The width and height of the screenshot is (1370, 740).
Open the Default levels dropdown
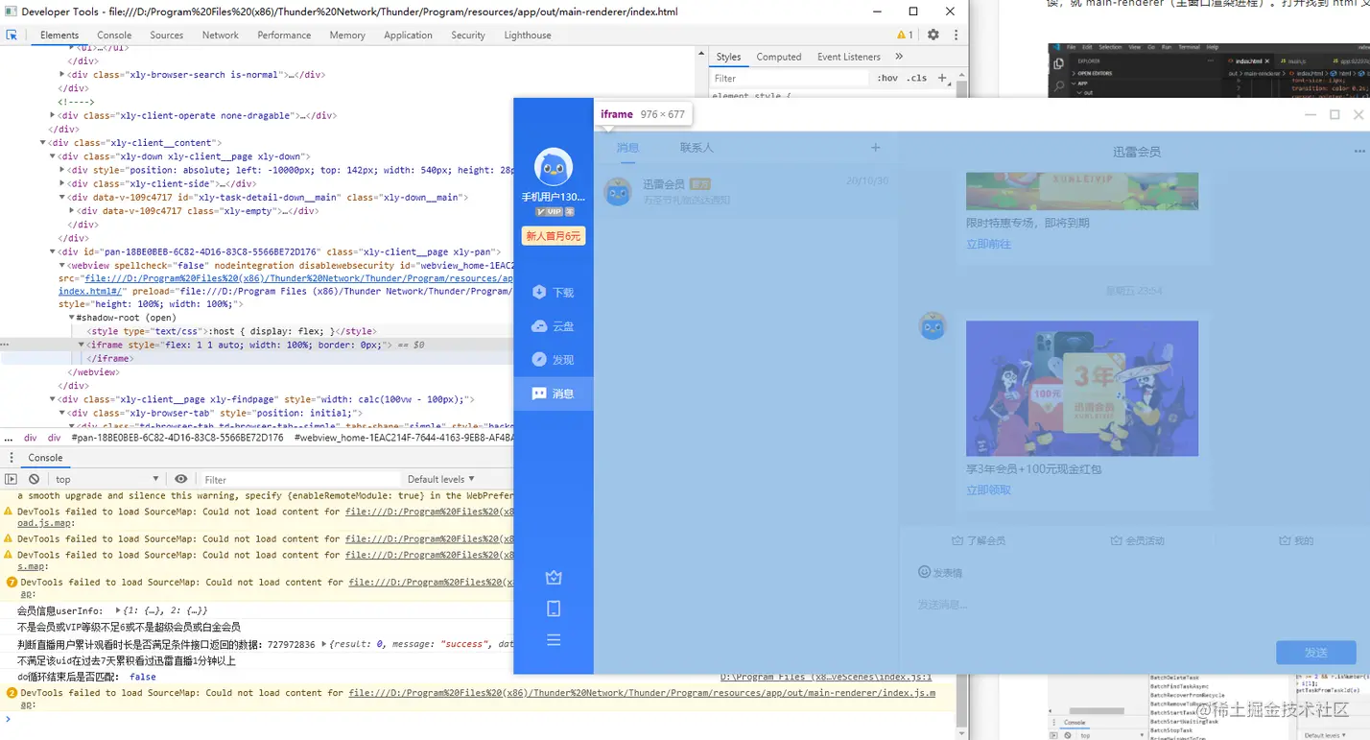pos(441,479)
